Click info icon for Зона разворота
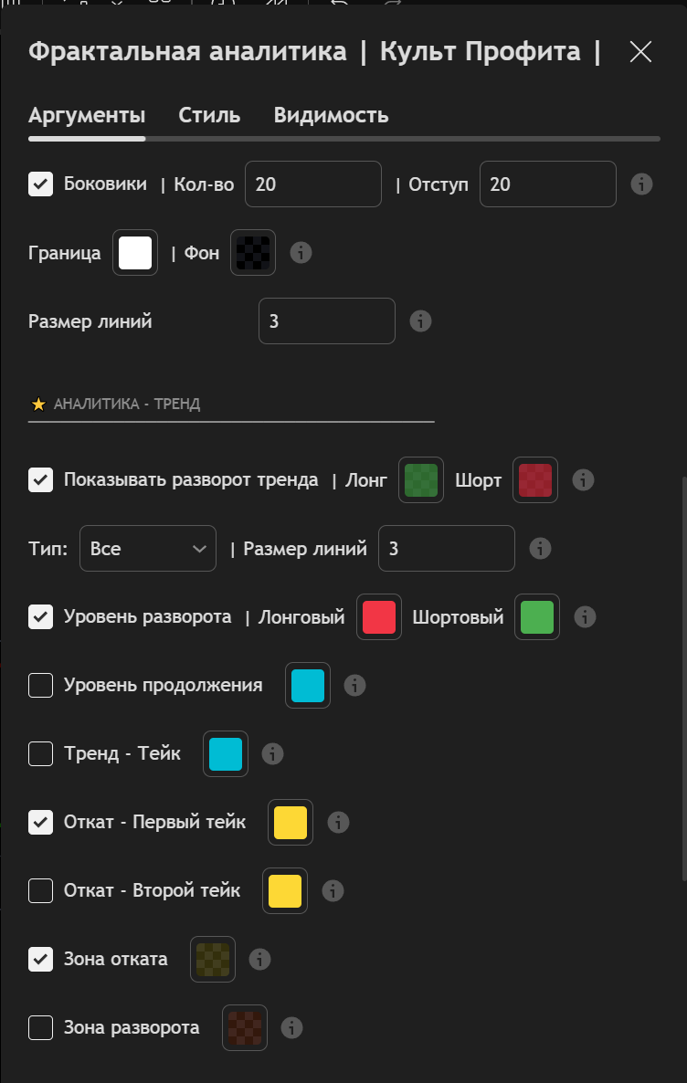687x1083 pixels. point(292,1028)
